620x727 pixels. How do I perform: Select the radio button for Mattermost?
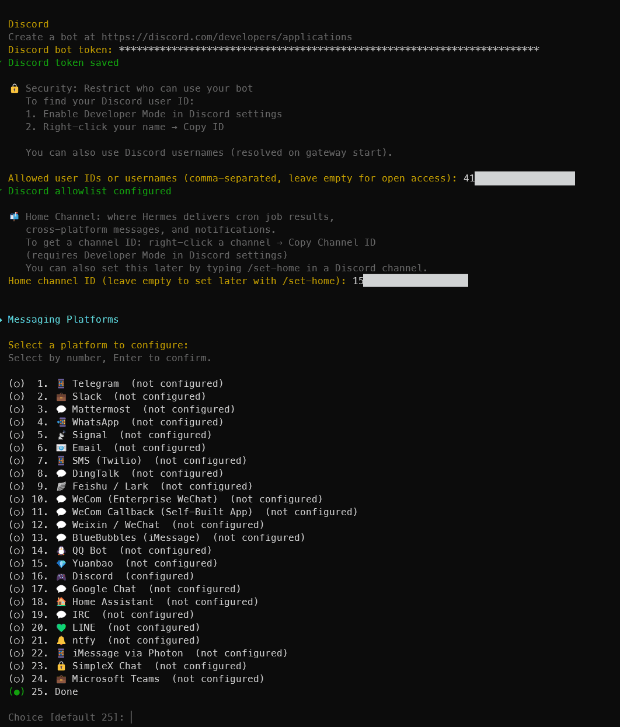coord(17,410)
